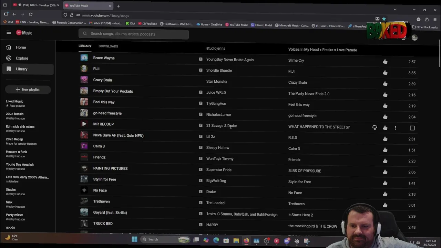Click the New playlist button
Image resolution: width=441 pixels, height=248 pixels.
[x=28, y=90]
